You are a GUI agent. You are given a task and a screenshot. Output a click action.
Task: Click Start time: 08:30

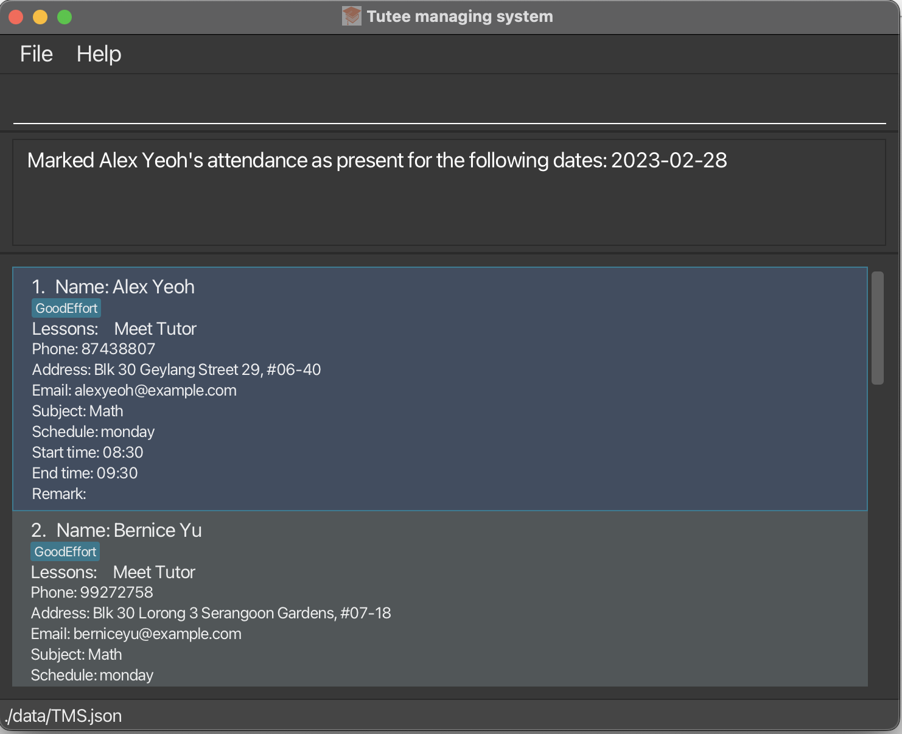pyautogui.click(x=88, y=452)
